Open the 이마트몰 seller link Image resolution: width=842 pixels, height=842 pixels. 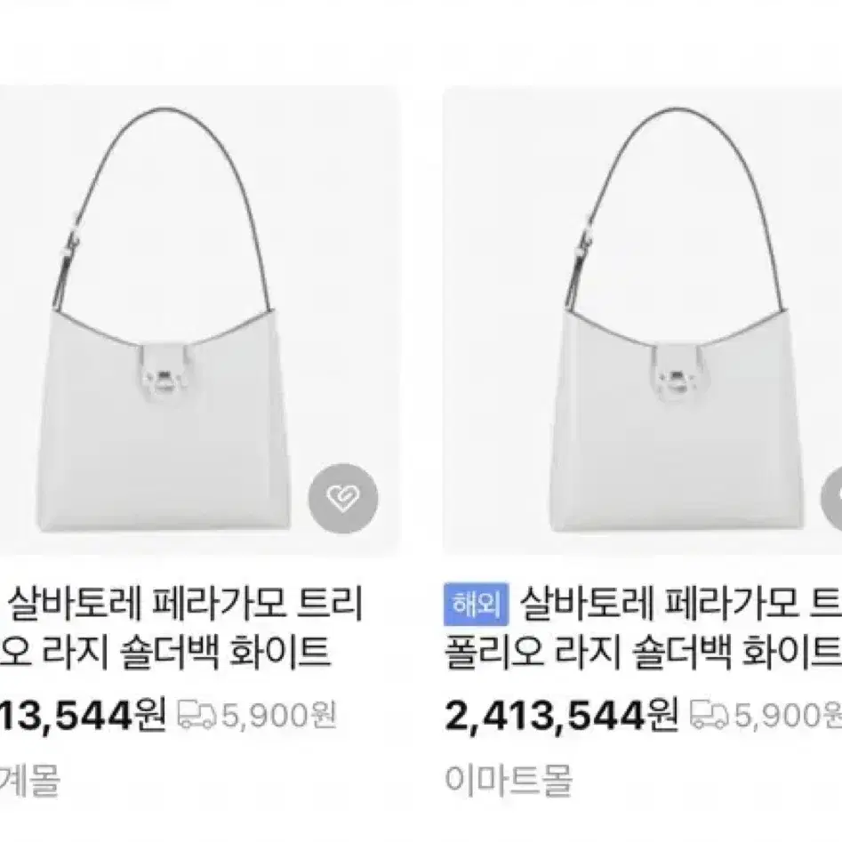[x=509, y=780]
